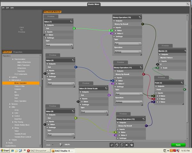The image size is (192, 153).
Task: Open Type dropdown in Binary Operation (10)
Action: click(x=128, y=44)
